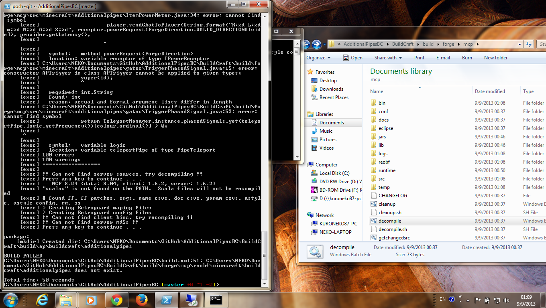
Task: Click the Open toolbar button
Action: coord(353,58)
